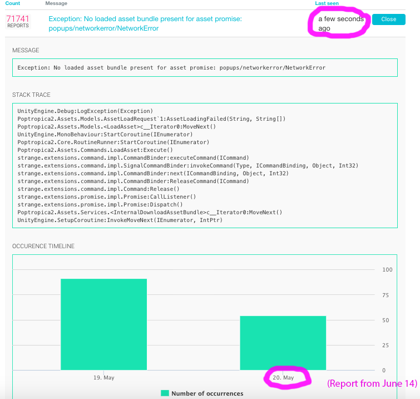Click the MESSAGE section heading
Viewport: 420px width, 399px height.
pyautogui.click(x=26, y=50)
